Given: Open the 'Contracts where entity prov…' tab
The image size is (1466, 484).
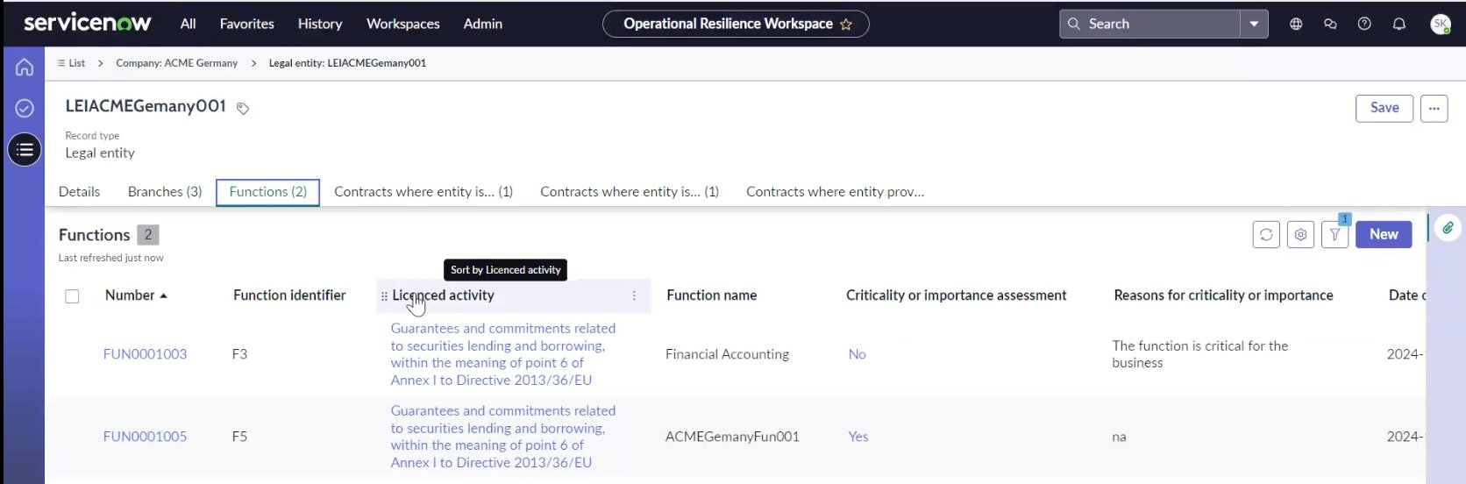Looking at the screenshot, I should (835, 192).
